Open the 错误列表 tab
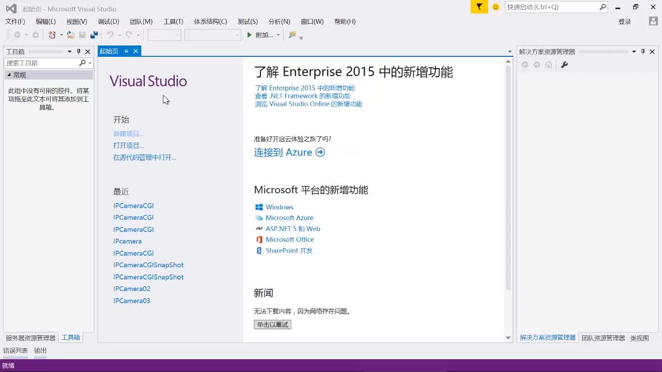 (16, 350)
